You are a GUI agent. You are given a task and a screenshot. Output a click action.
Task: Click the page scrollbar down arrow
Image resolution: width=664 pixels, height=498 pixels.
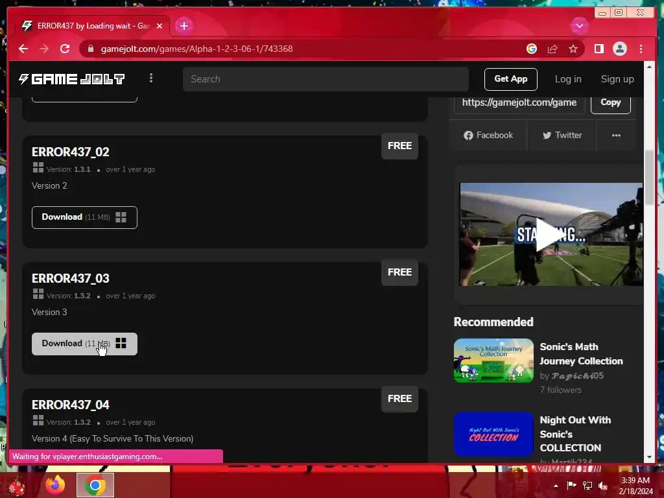(649, 457)
